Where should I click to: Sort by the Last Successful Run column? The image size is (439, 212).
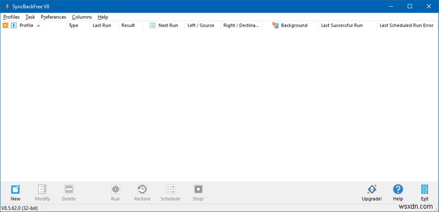(342, 25)
